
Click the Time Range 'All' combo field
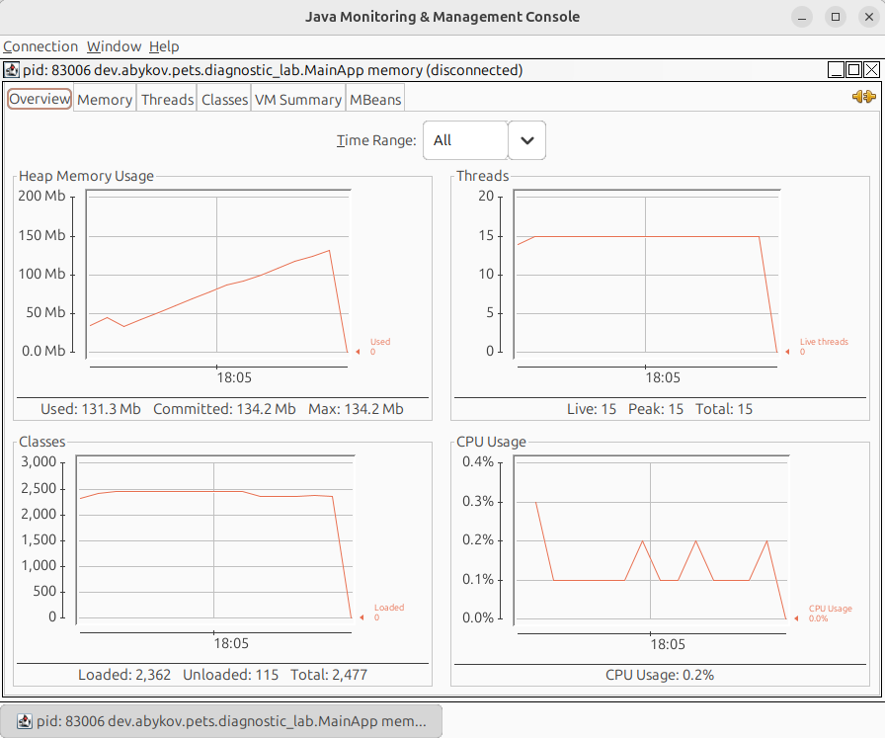click(x=465, y=140)
